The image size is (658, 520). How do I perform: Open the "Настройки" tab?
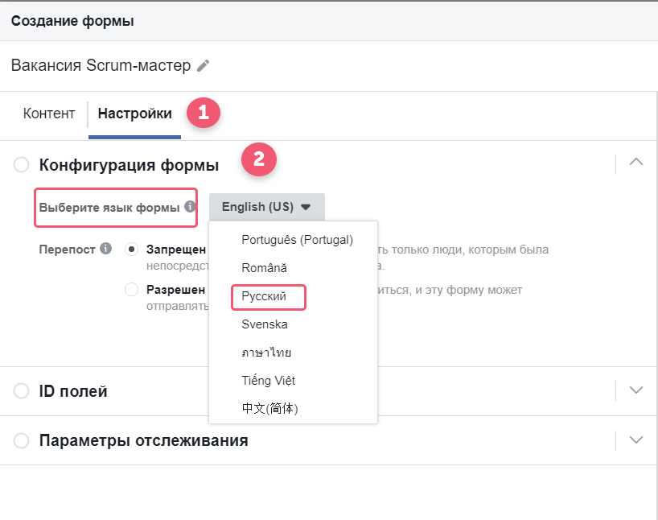click(x=134, y=113)
